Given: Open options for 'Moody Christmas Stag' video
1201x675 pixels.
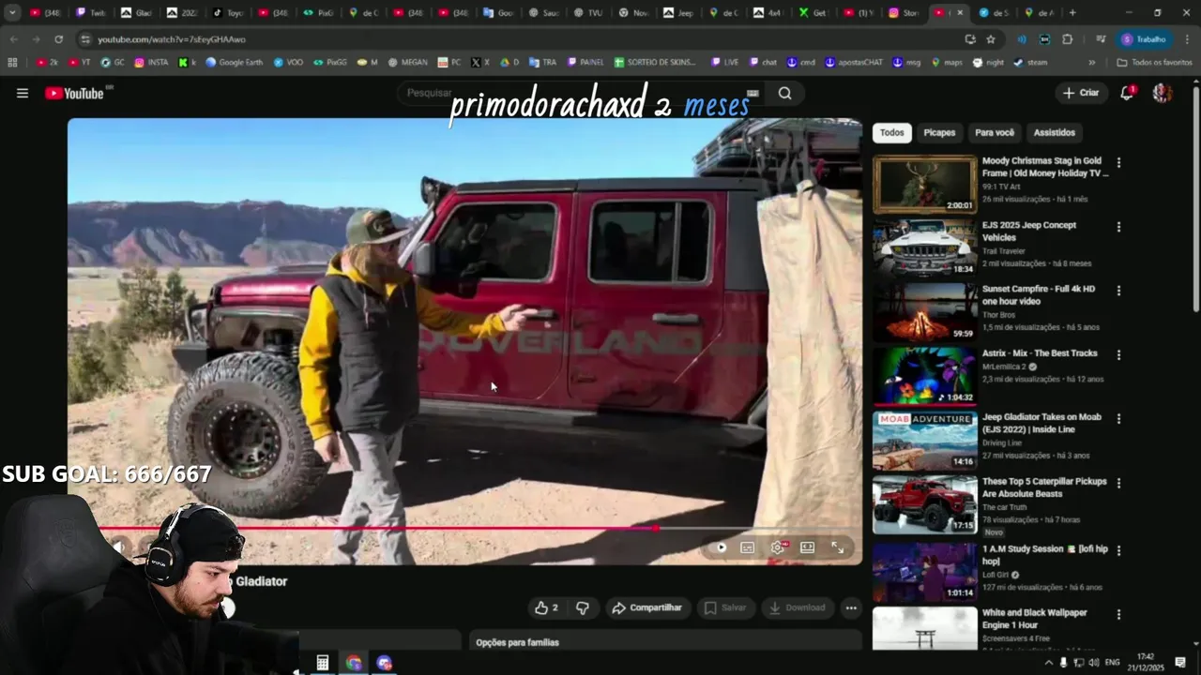Looking at the screenshot, I should 1118,162.
